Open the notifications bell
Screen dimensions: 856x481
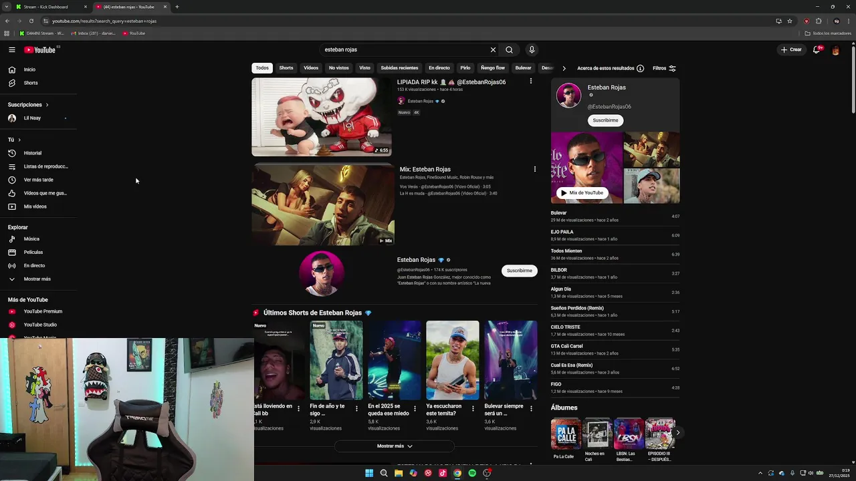click(x=817, y=49)
